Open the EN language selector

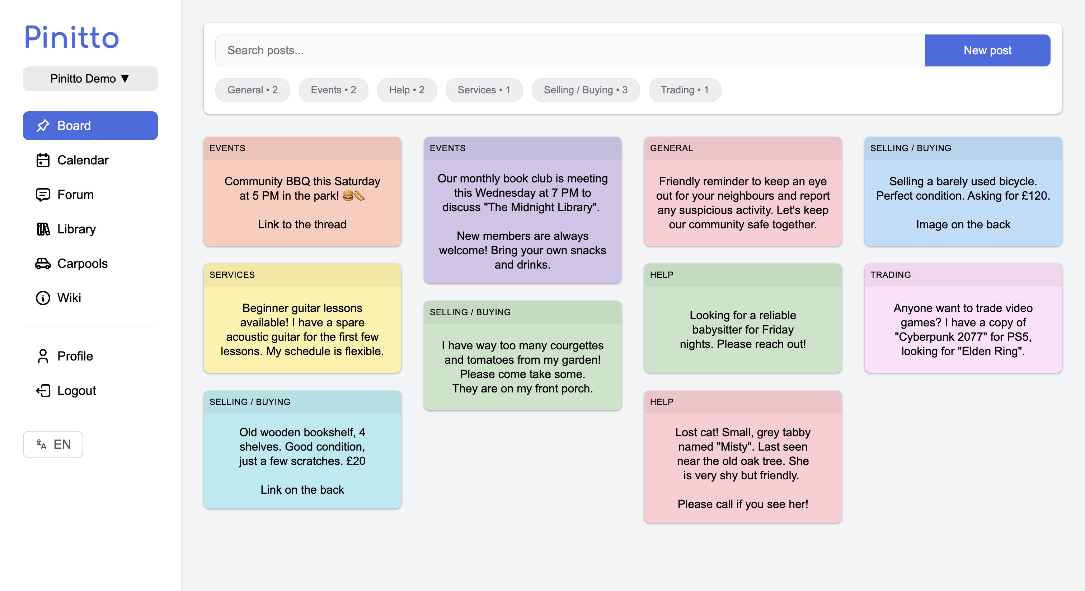click(53, 444)
